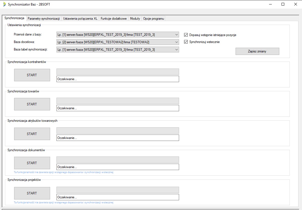Minimize the Synchronizator Baz window
Screen dimensions: 302x210
270,4
